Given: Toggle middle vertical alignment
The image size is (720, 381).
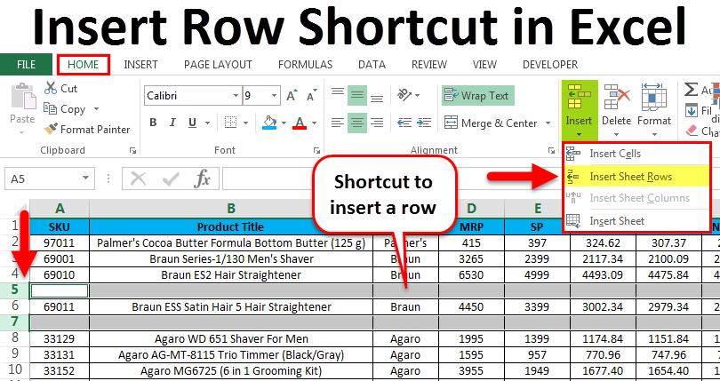Looking at the screenshot, I should pos(357,95).
